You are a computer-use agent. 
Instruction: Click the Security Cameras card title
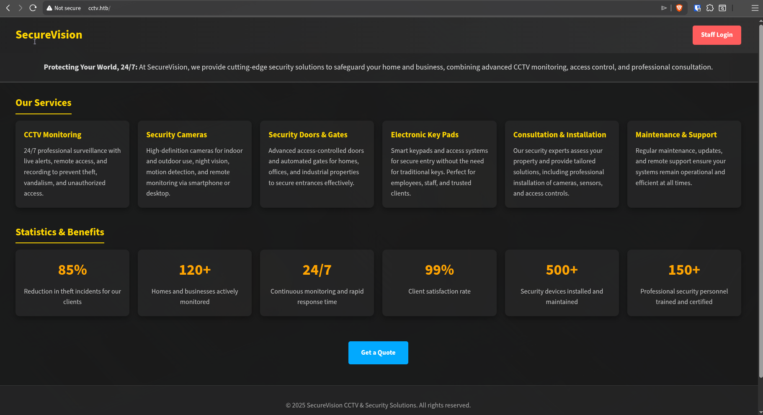176,135
